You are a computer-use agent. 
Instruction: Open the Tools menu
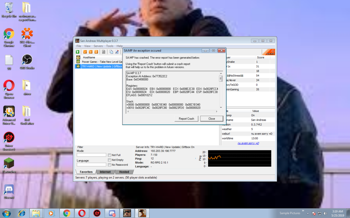pyautogui.click(x=110, y=46)
